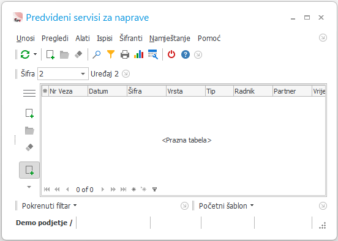The height and width of the screenshot is (241, 338).
Task: Open the Pomoć menu
Action: [209, 39]
